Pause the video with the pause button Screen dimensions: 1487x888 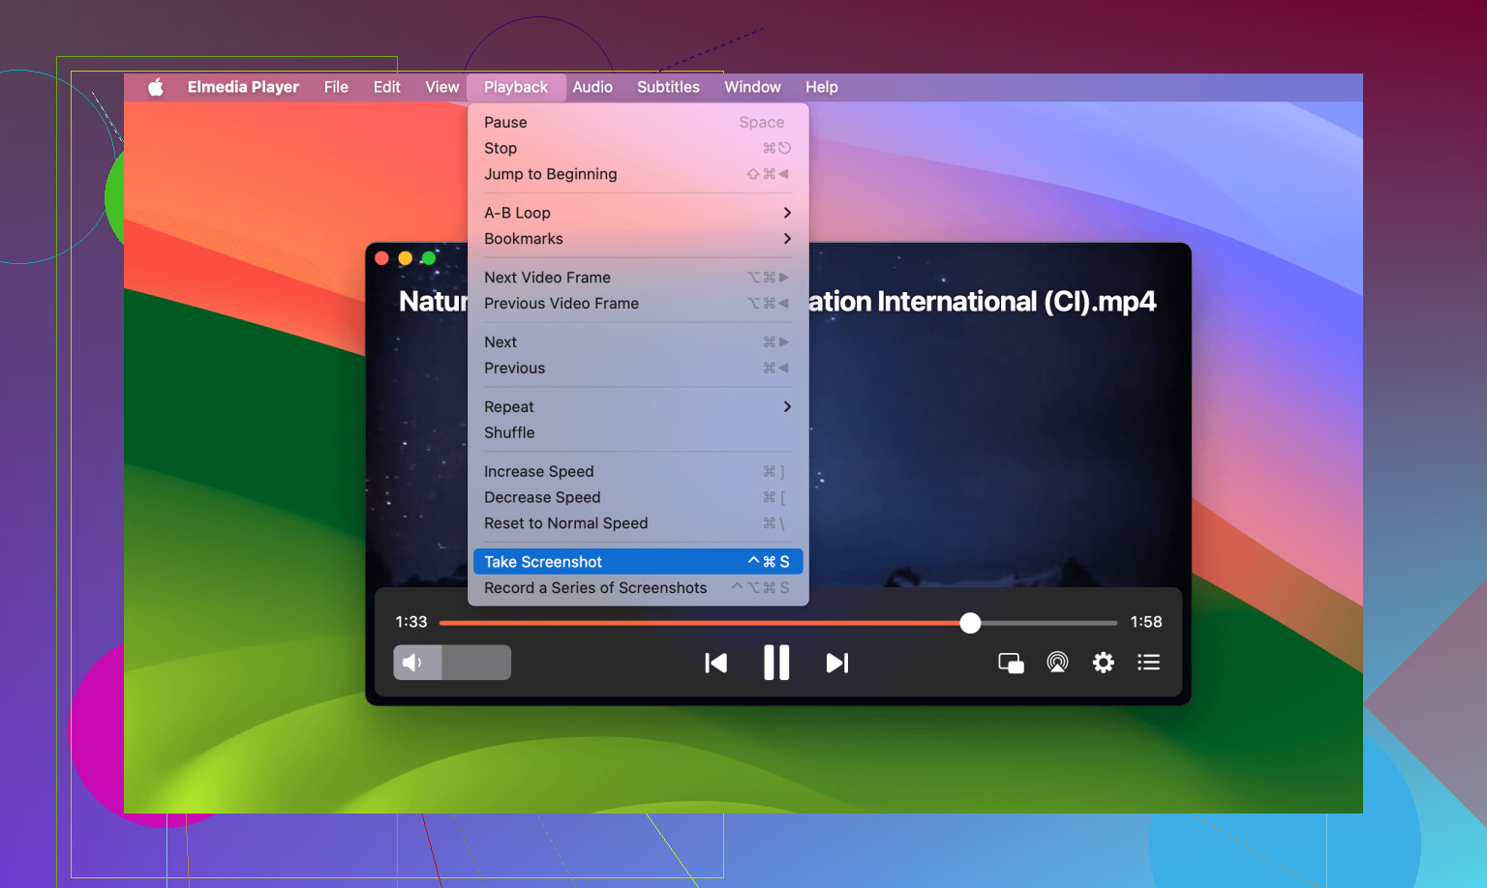[x=776, y=663]
